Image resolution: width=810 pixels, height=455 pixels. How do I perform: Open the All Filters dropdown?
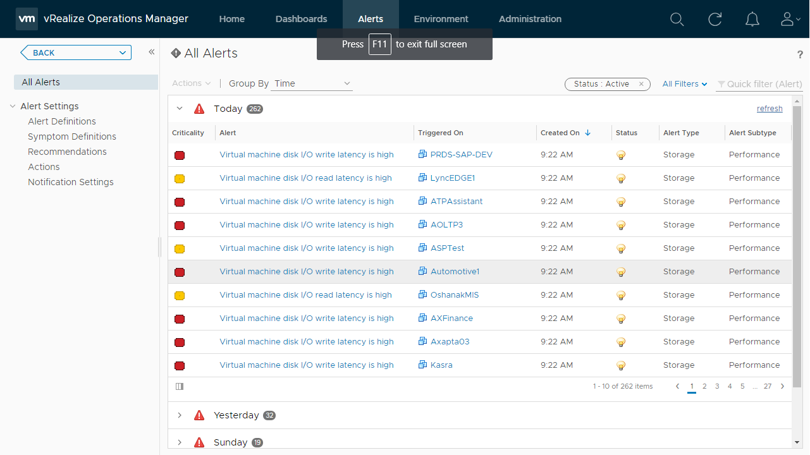[684, 84]
